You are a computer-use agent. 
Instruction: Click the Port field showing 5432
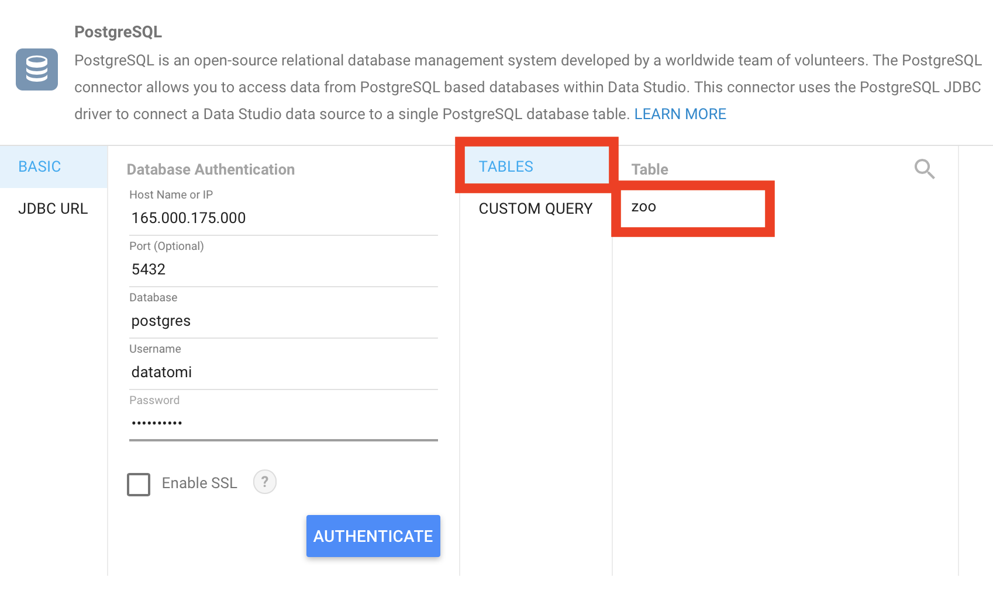click(x=284, y=269)
